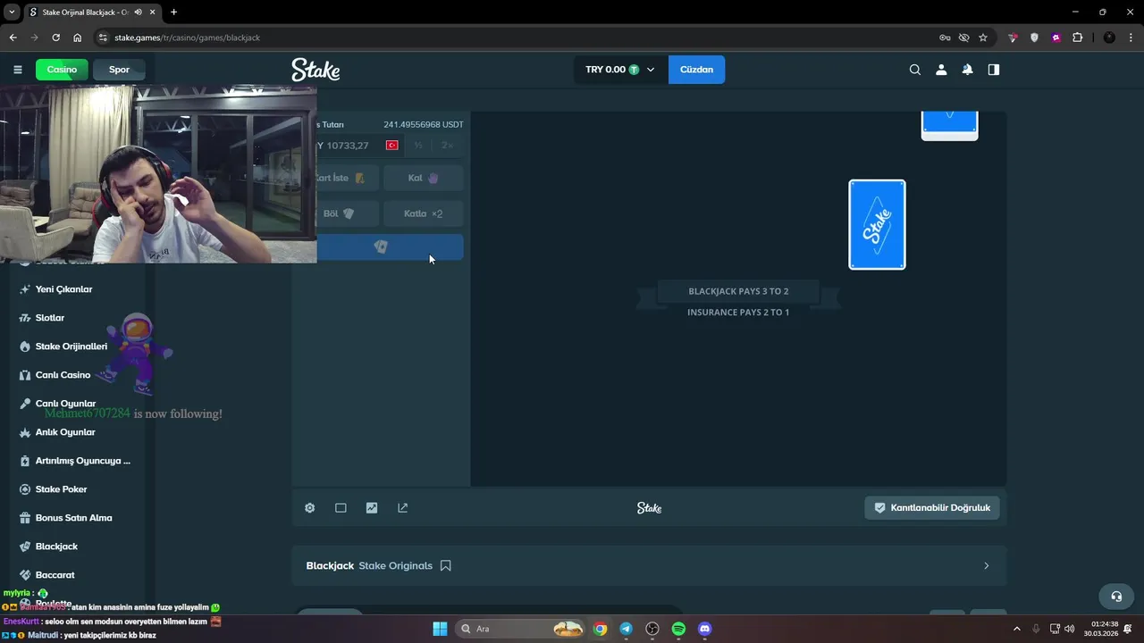Click the Böl split button
This screenshot has height=643, width=1144.
coord(348,213)
